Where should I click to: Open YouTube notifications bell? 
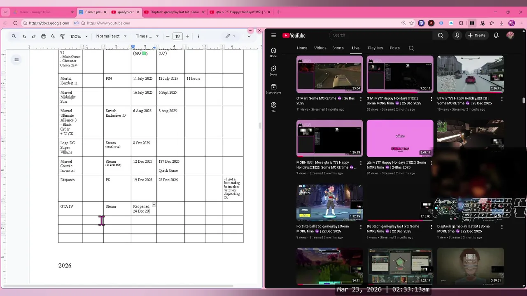496,35
